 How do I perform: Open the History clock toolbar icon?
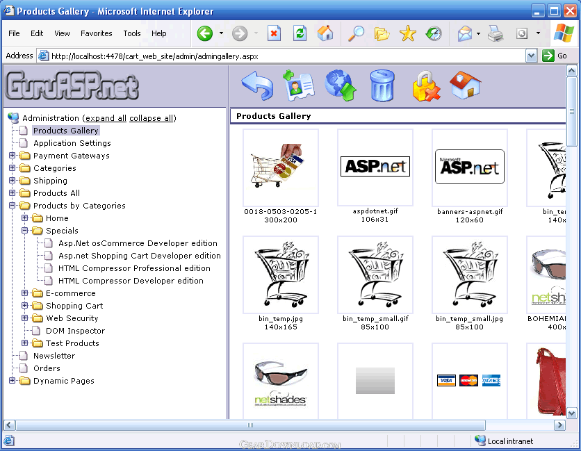coord(434,33)
